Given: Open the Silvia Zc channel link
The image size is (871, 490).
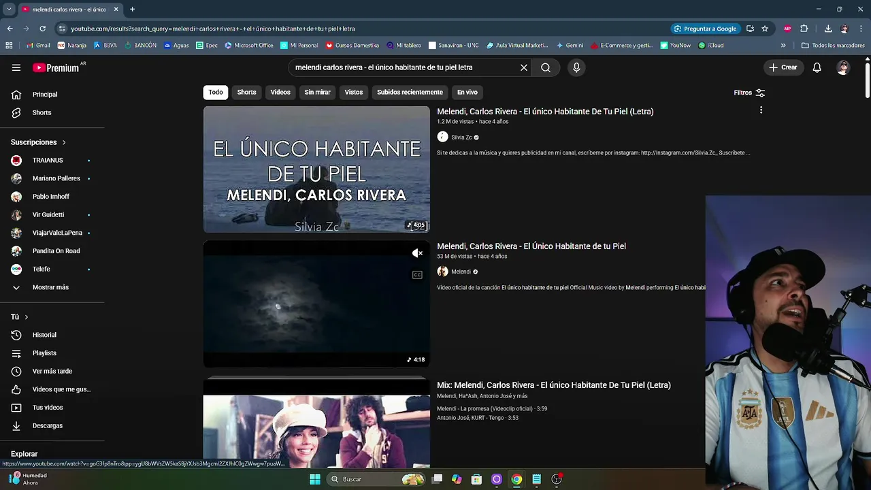Looking at the screenshot, I should pos(461,137).
